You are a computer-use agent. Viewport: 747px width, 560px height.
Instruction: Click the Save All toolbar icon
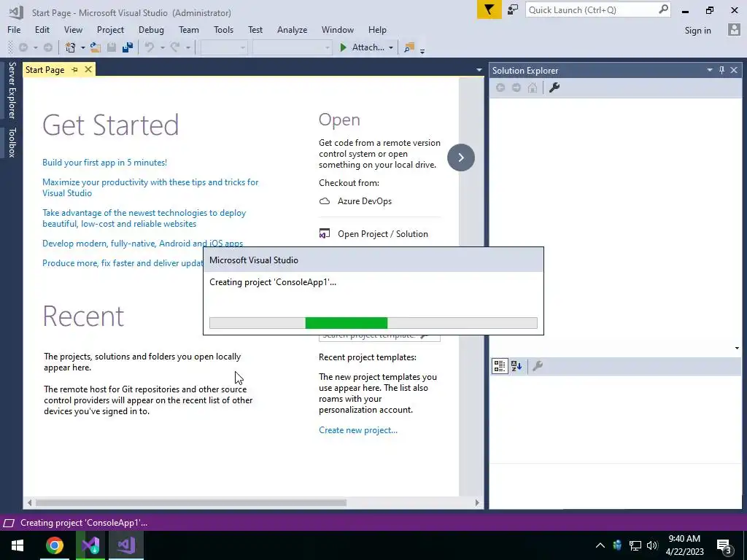tap(128, 47)
